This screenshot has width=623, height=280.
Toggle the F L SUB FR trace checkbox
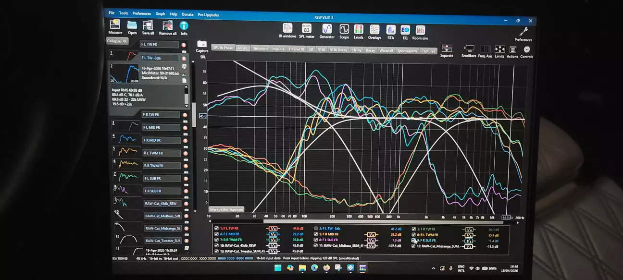316,240
